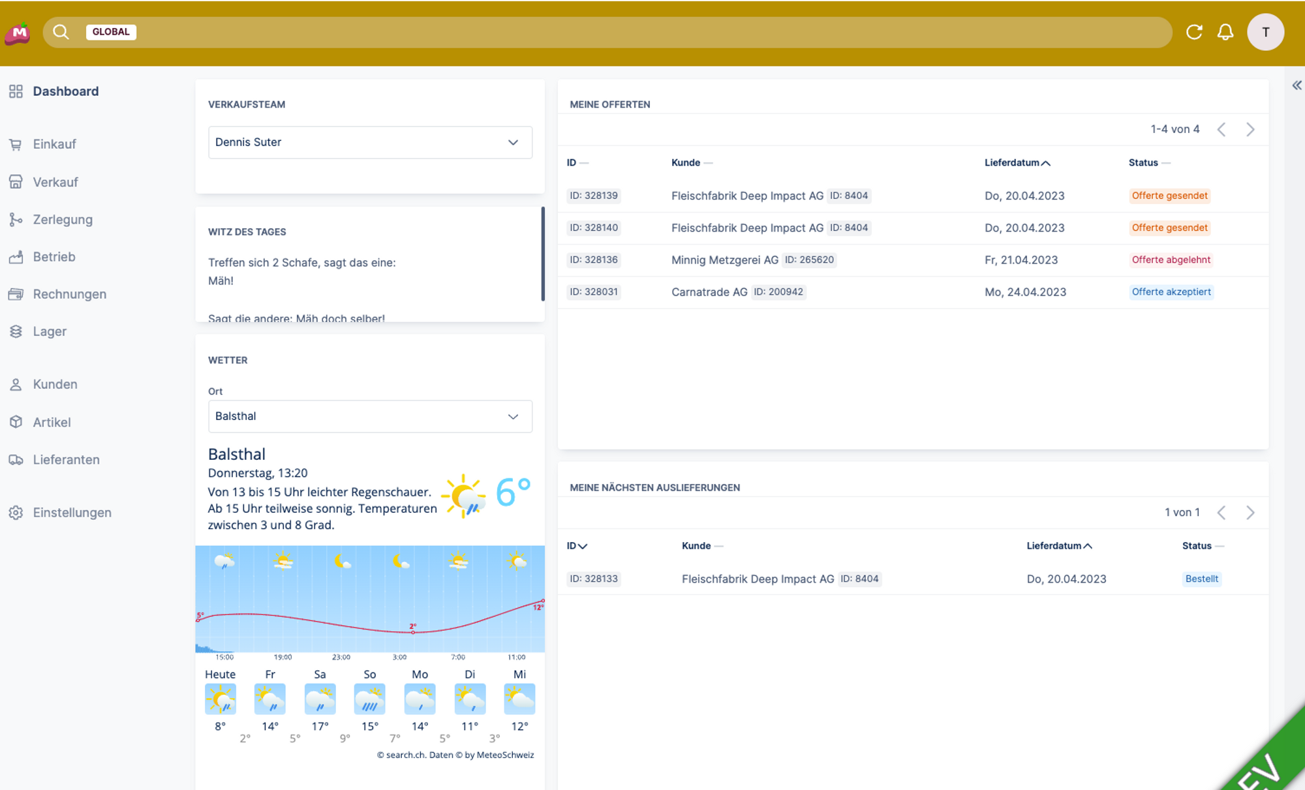The width and height of the screenshot is (1305, 790).
Task: Open Lager menu item
Action: click(50, 331)
